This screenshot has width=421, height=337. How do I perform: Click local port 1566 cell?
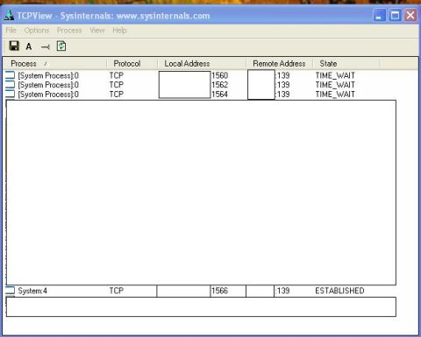pos(219,291)
